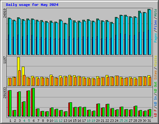Click the 'Files' legend label
Image resolution: width=159 pixels, height=124 pixels.
coord(156,25)
